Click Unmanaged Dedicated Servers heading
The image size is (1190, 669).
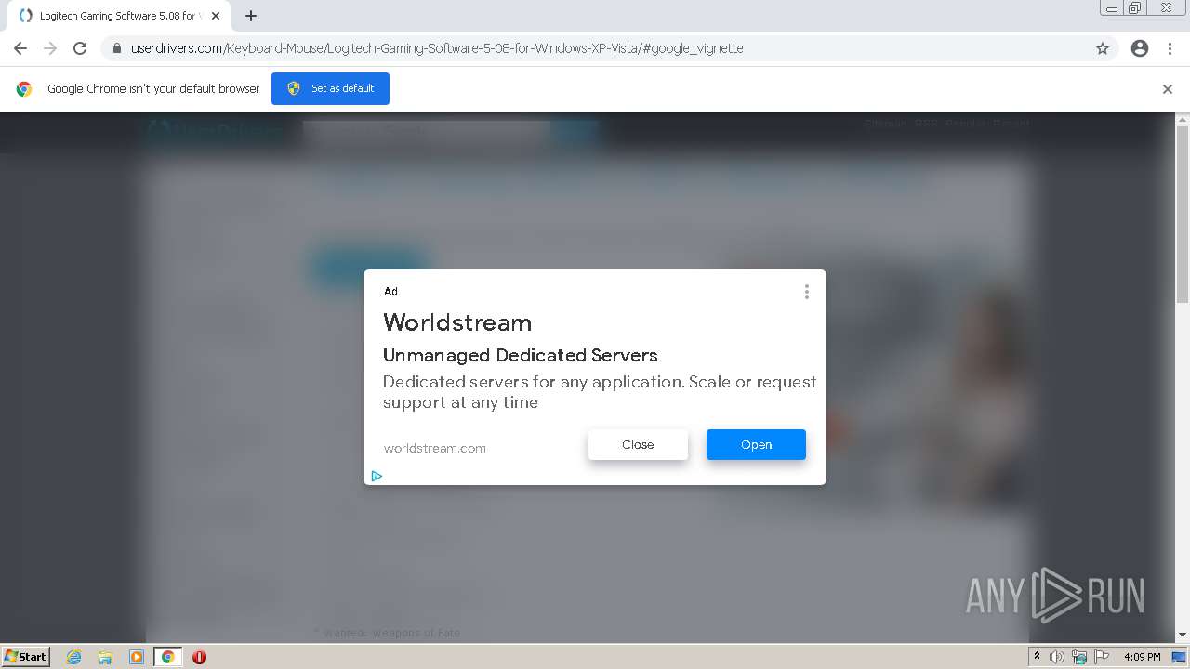tap(521, 355)
